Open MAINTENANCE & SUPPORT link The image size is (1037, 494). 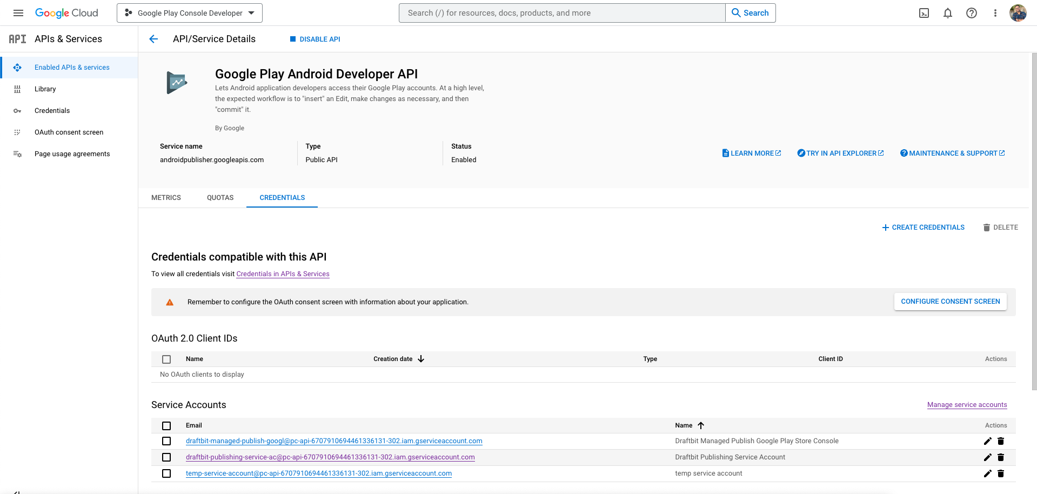(x=953, y=153)
